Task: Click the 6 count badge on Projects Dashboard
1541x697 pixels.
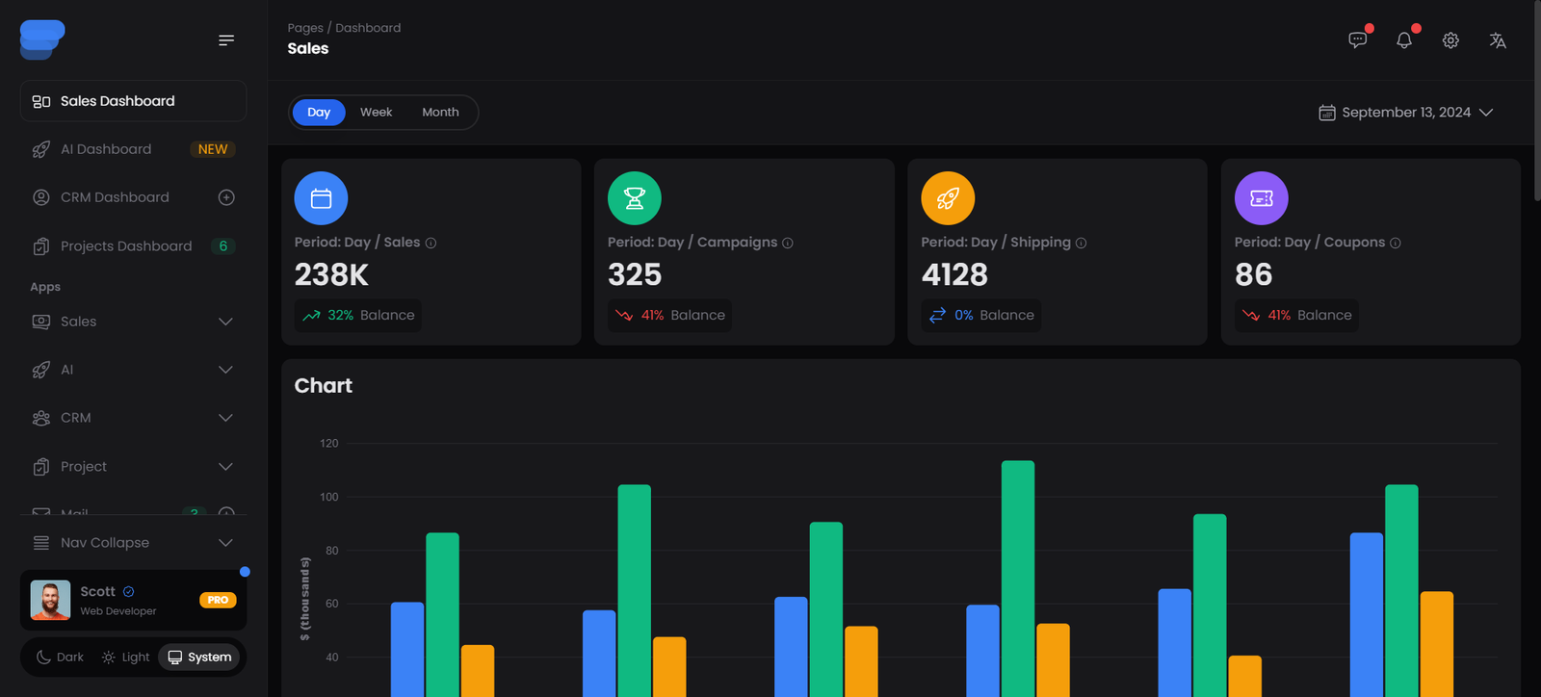Action: tap(223, 246)
